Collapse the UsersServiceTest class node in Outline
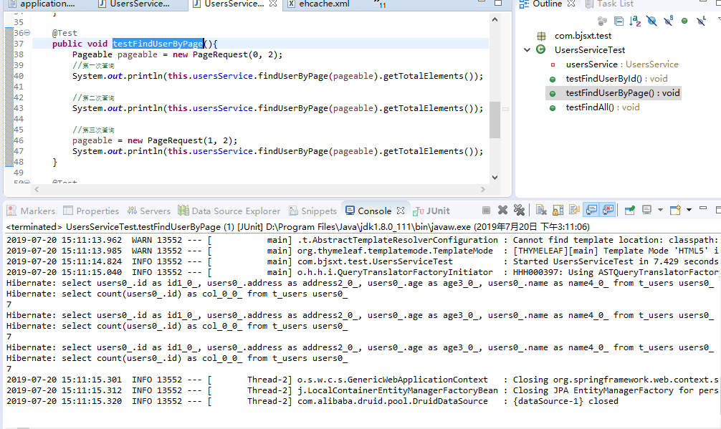721x429 pixels. [527, 49]
